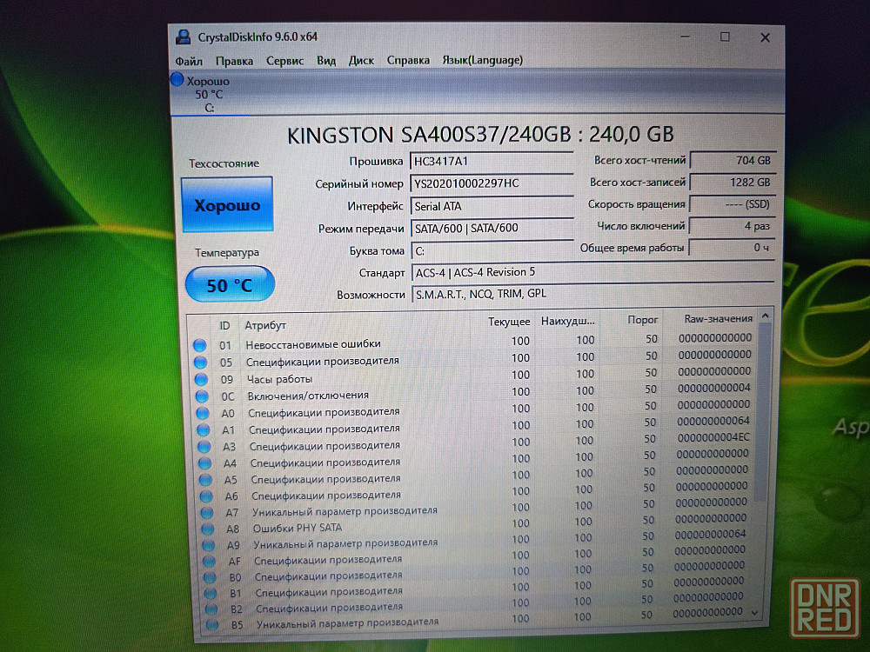Click the SMART list vertical scrollbar thumb
870x652 pixels.
tap(764, 413)
